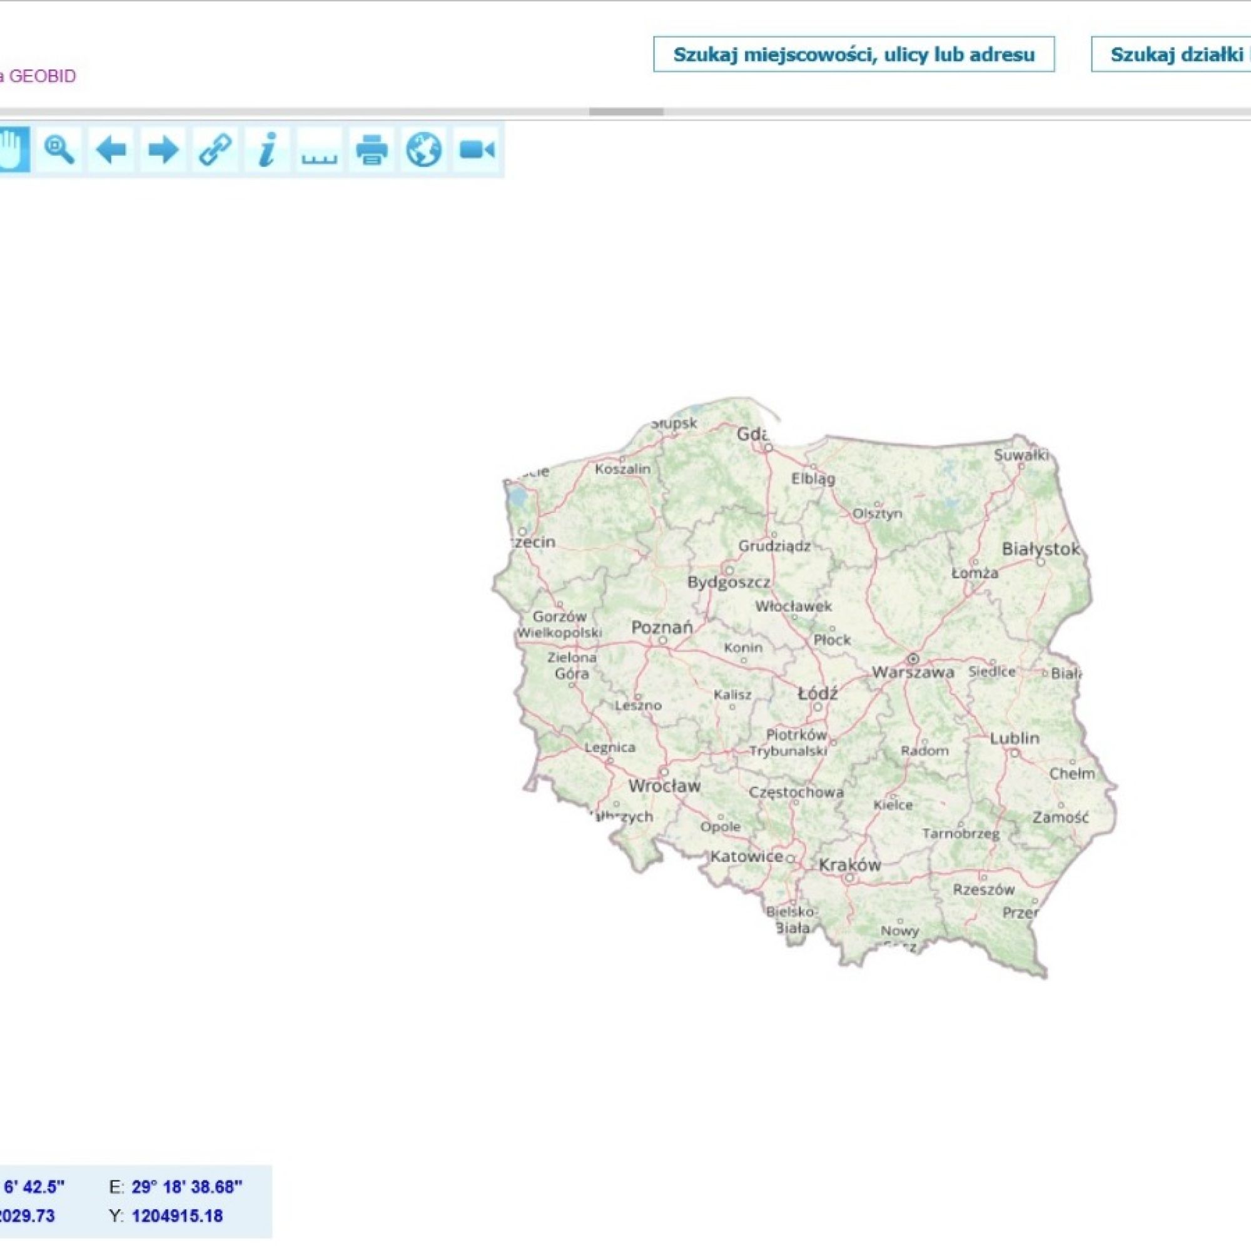Activate the object info tool
Image resolution: width=1251 pixels, height=1251 pixels.
267,149
